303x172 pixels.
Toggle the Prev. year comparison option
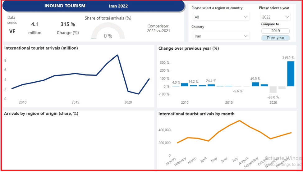point(275,38)
